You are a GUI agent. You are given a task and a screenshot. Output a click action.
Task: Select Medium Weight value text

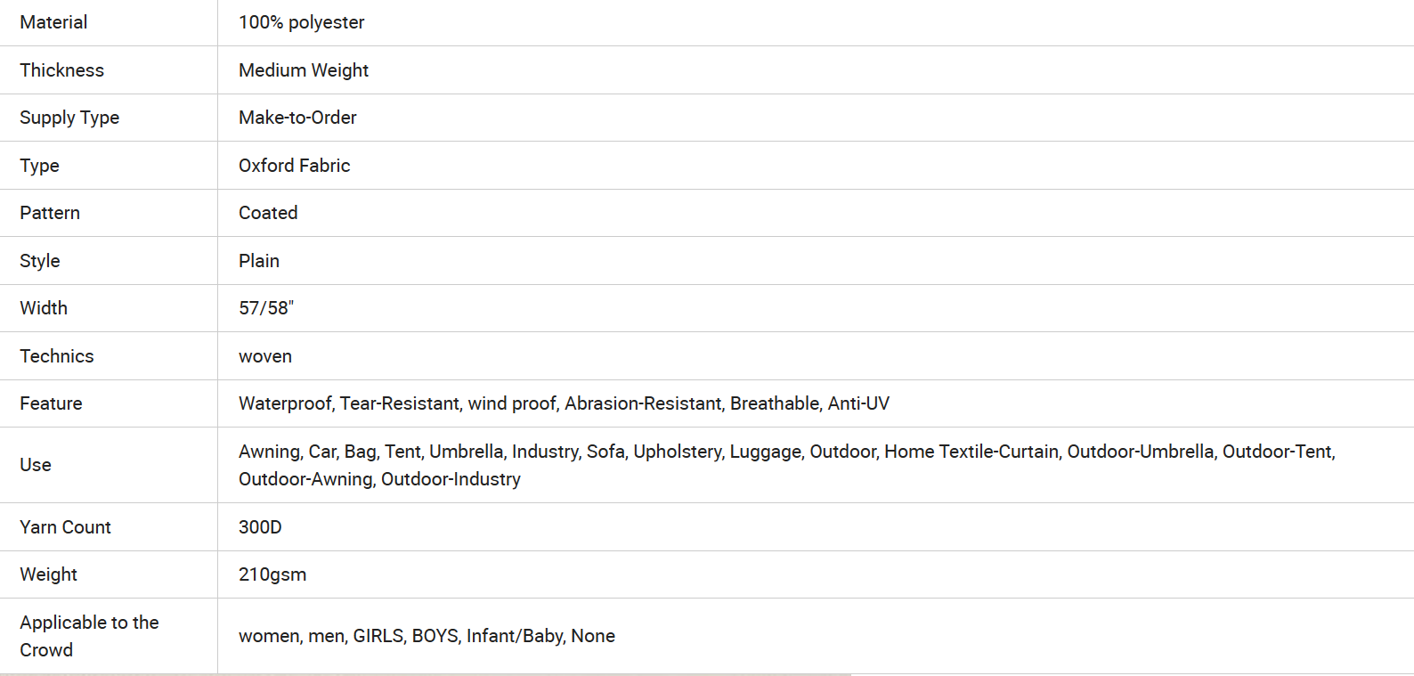(x=304, y=70)
